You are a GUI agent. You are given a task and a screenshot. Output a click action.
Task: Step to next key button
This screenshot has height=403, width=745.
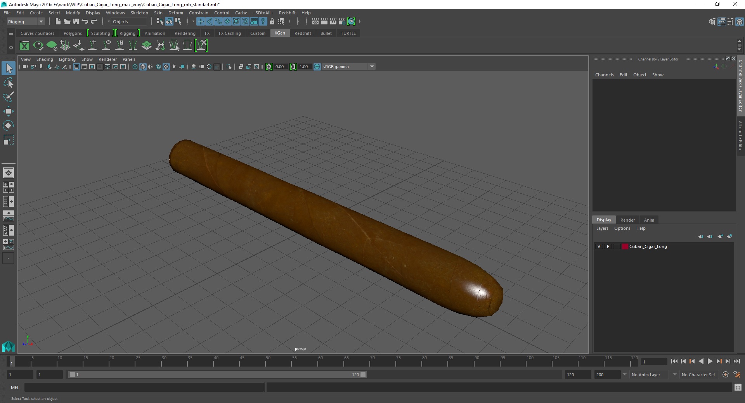pyautogui.click(x=719, y=361)
